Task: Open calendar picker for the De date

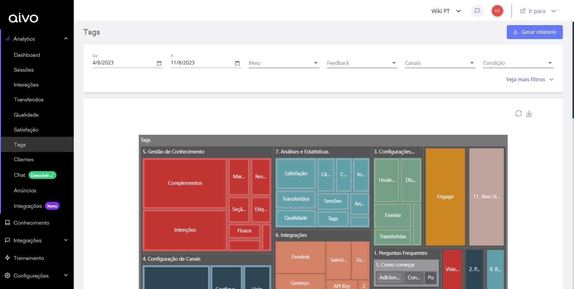Action: pos(159,63)
